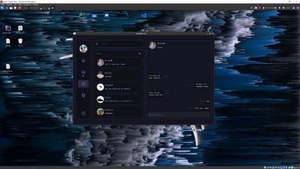The image size is (300, 169).
Task: Click the notification bell in the top panel
Action: (x=279, y=8)
